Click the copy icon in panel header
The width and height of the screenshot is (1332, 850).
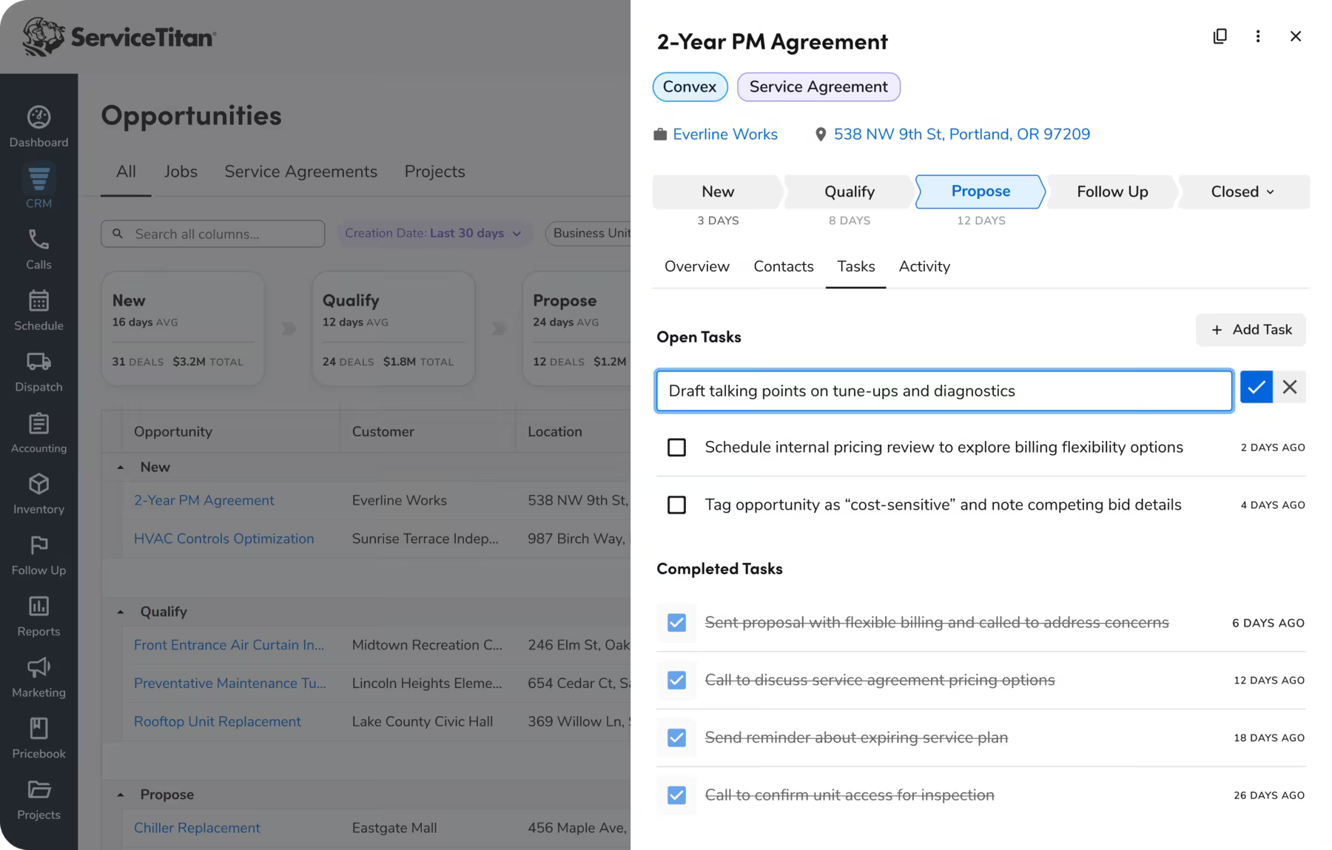click(x=1220, y=36)
